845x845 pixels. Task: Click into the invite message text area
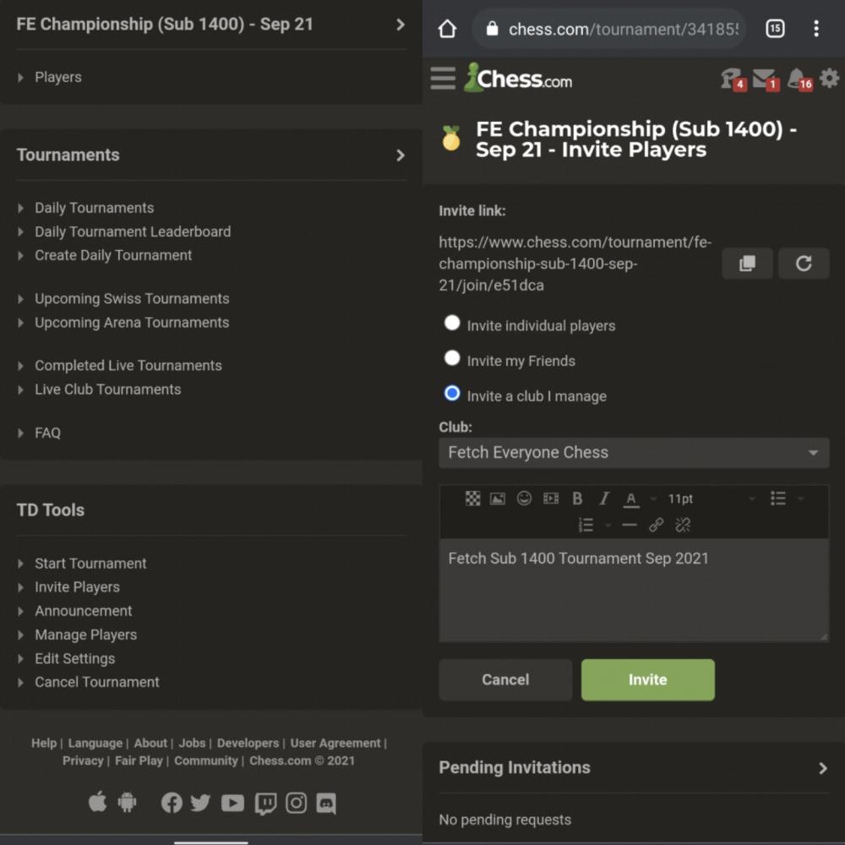pyautogui.click(x=634, y=590)
